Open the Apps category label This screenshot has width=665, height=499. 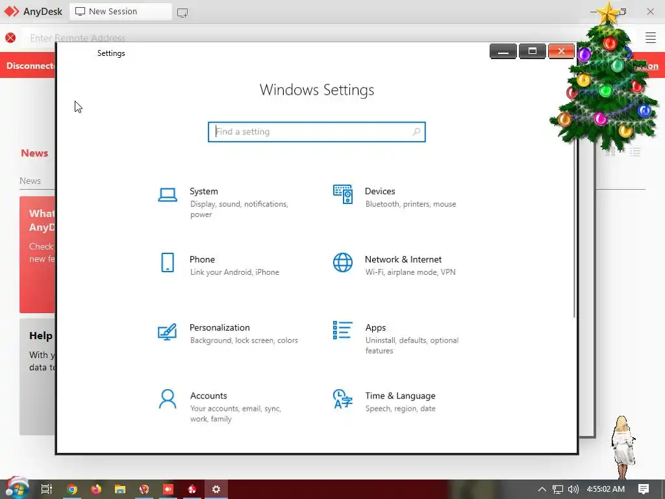tap(376, 327)
